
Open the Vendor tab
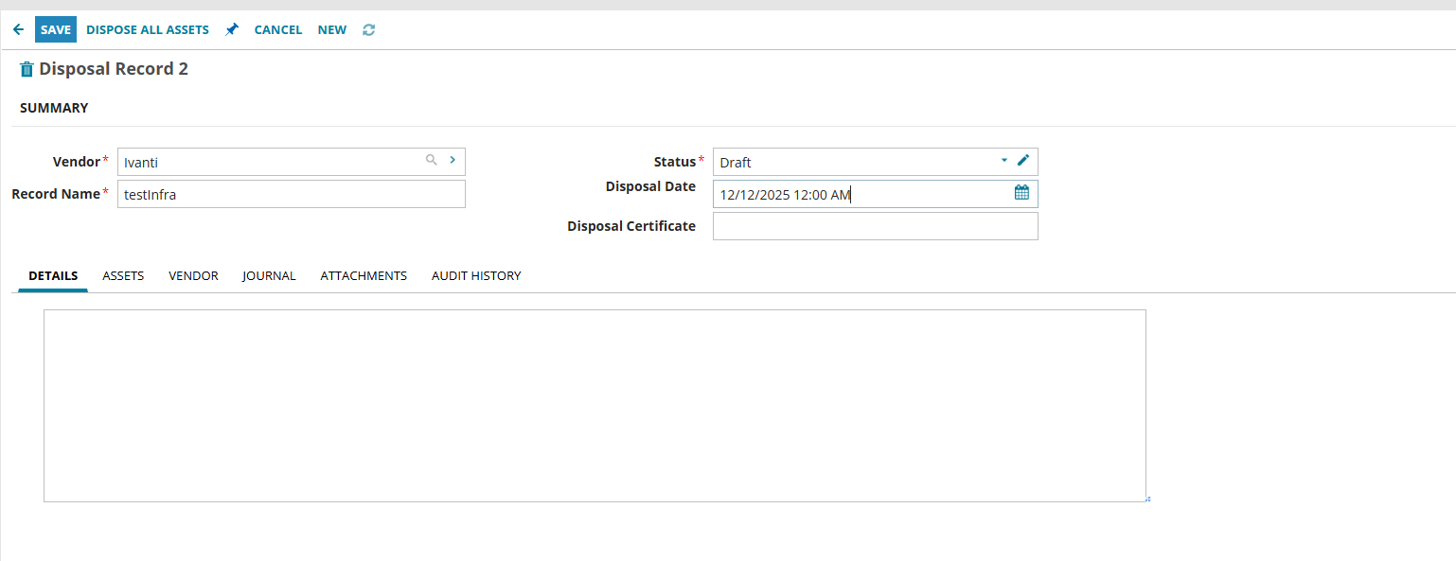(x=193, y=275)
